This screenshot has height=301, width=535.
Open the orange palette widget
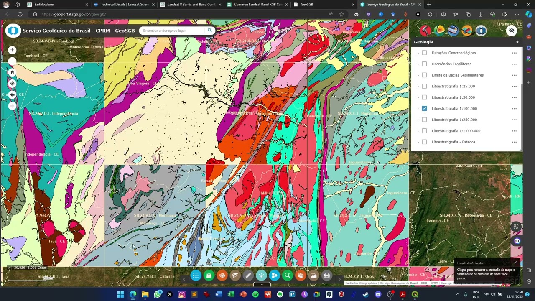click(x=222, y=275)
